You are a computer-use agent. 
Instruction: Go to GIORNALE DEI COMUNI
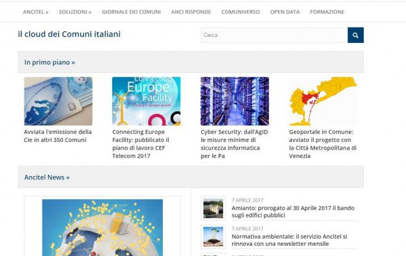point(131,12)
